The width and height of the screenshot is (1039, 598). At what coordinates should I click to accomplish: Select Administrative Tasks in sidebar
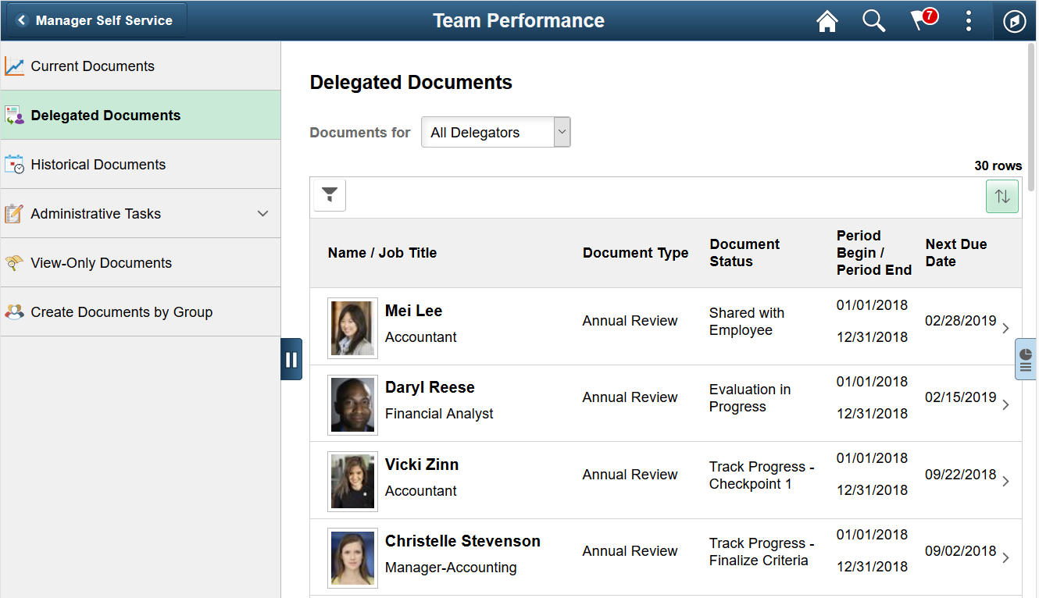141,214
